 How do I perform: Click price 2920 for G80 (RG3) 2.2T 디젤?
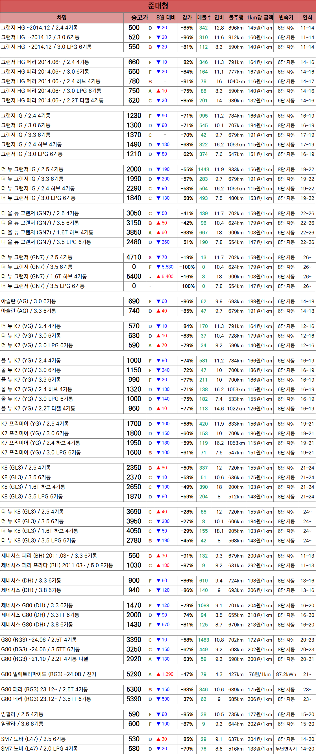[x=134, y=659]
